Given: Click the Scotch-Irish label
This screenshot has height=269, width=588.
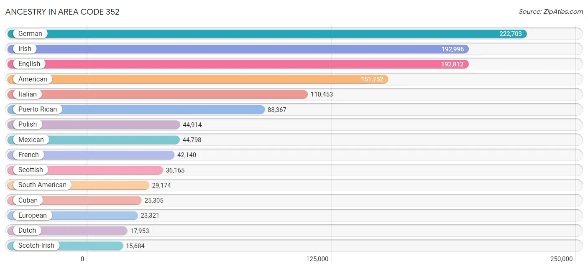Looking at the screenshot, I should click(x=36, y=246).
